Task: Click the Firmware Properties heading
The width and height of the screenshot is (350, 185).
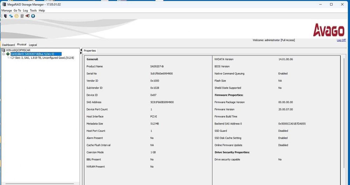Action: click(x=229, y=95)
